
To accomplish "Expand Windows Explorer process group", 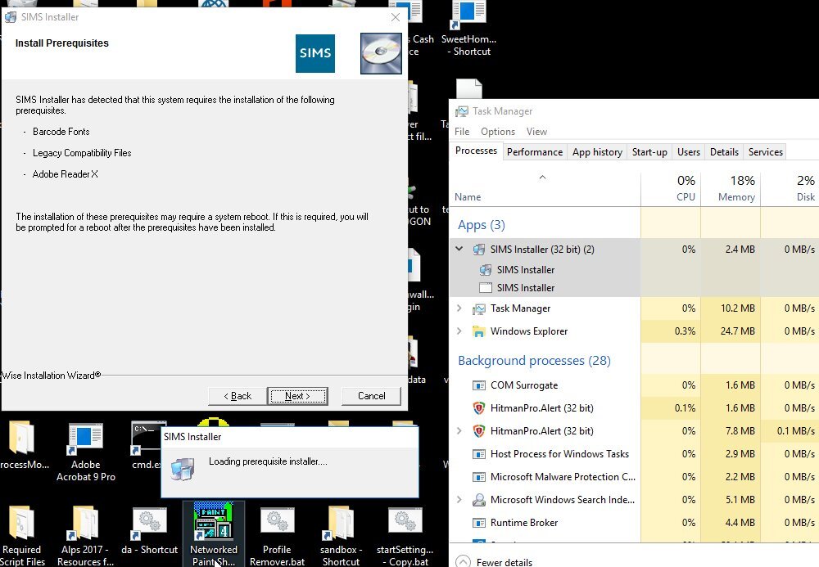I will coord(459,331).
